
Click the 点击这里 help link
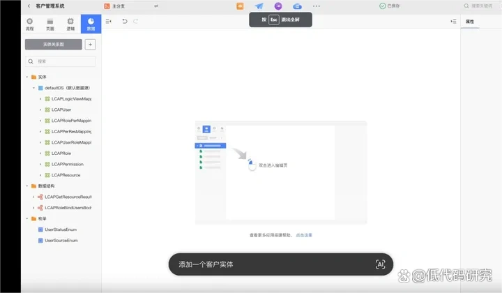point(304,235)
